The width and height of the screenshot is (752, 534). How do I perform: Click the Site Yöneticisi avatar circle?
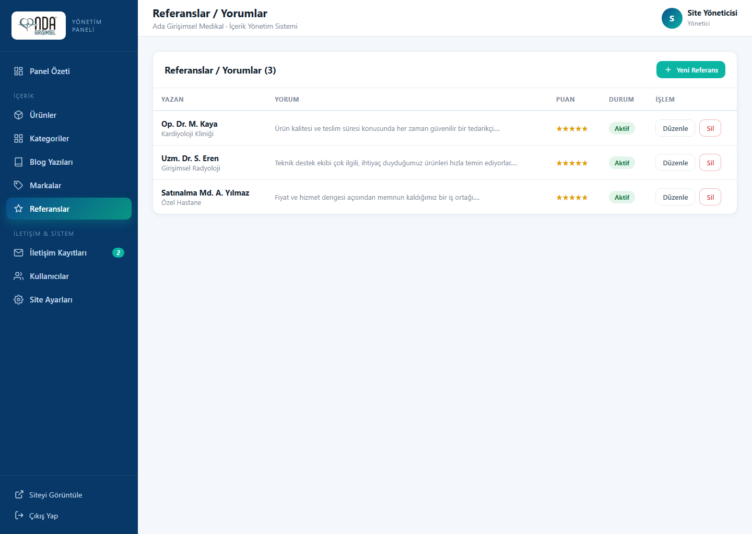[672, 18]
